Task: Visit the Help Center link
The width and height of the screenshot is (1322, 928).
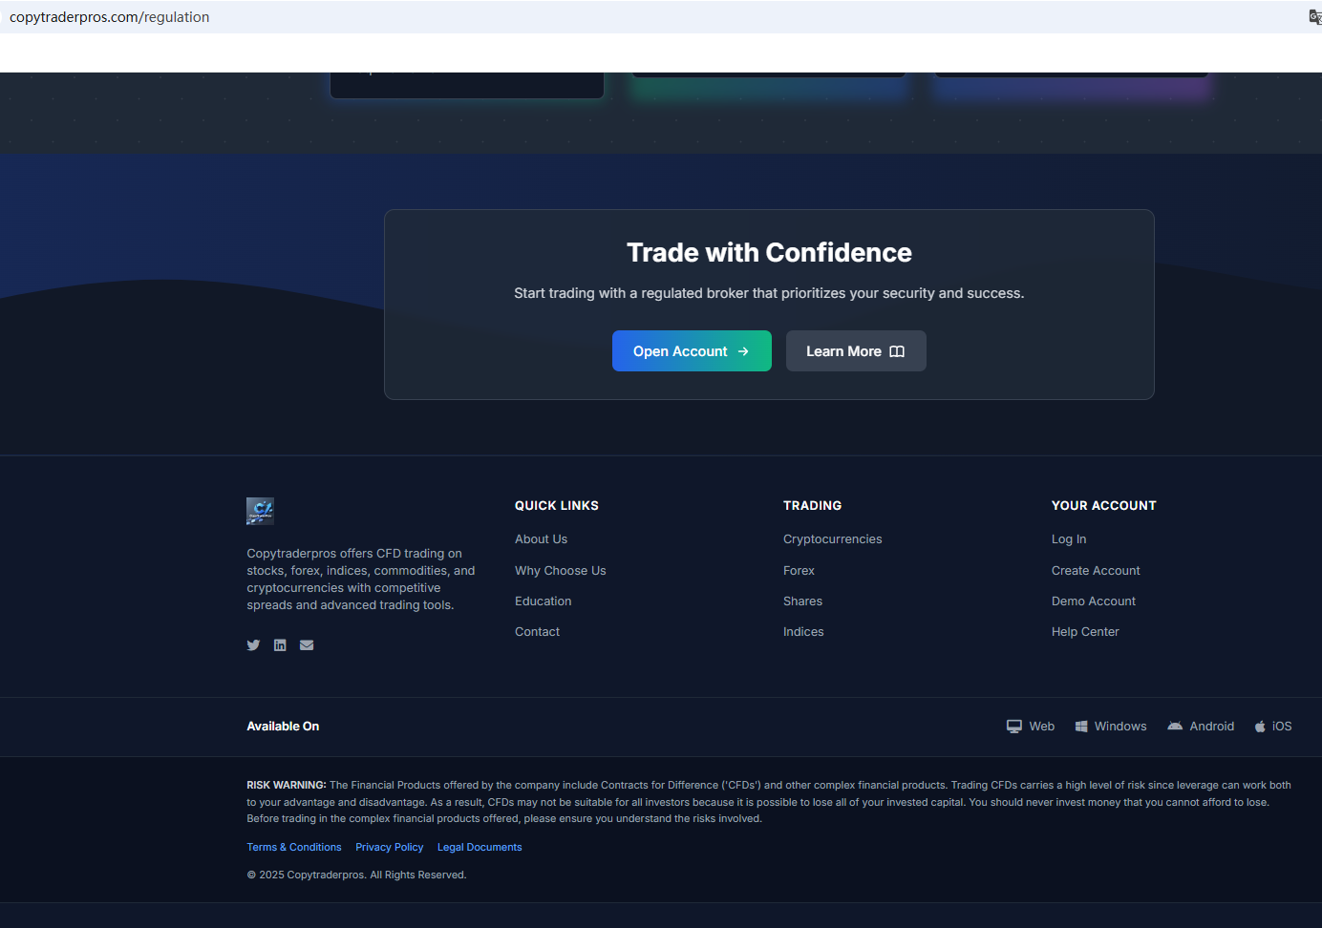Action: tap(1085, 632)
